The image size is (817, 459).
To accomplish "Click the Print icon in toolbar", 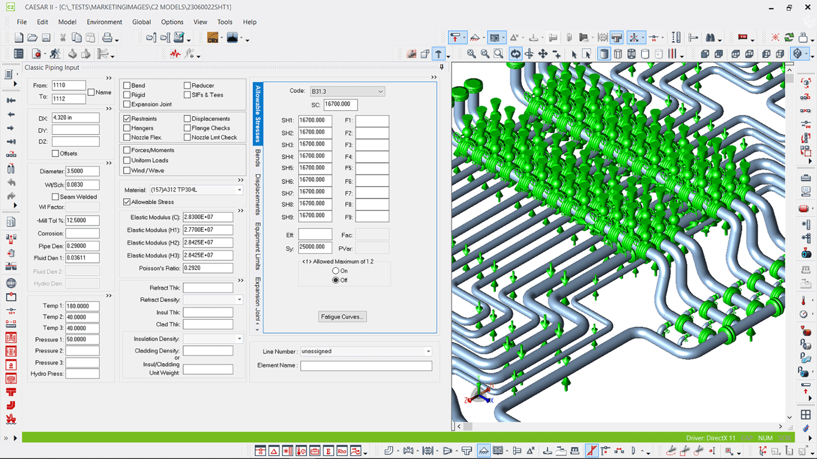I will click(x=107, y=38).
